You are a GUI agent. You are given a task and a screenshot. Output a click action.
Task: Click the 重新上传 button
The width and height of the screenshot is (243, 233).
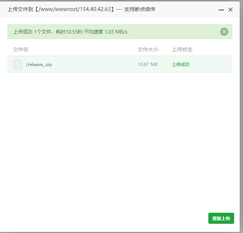(x=221, y=218)
